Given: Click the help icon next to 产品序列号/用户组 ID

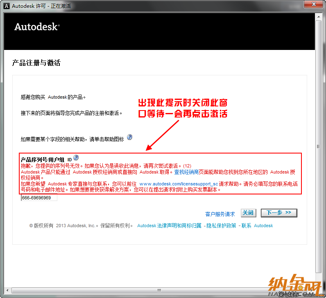Looking at the screenshot, I should pyautogui.click(x=76, y=158).
